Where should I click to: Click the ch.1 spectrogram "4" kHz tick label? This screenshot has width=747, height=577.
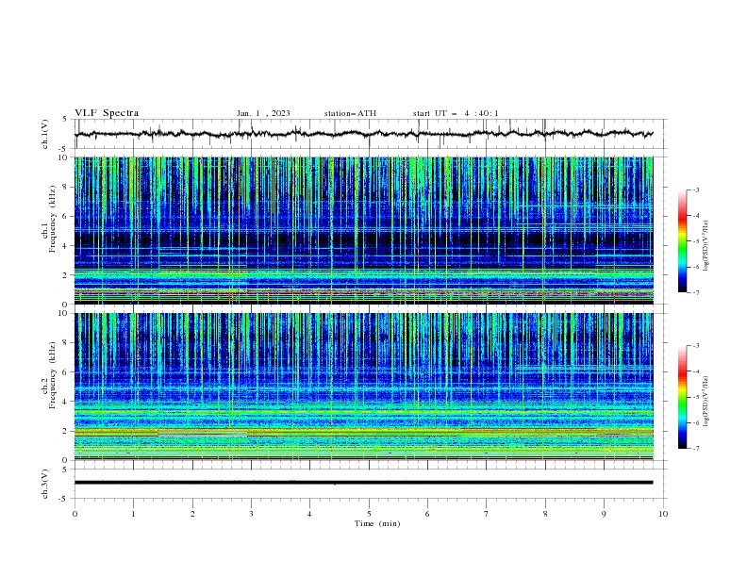point(64,246)
